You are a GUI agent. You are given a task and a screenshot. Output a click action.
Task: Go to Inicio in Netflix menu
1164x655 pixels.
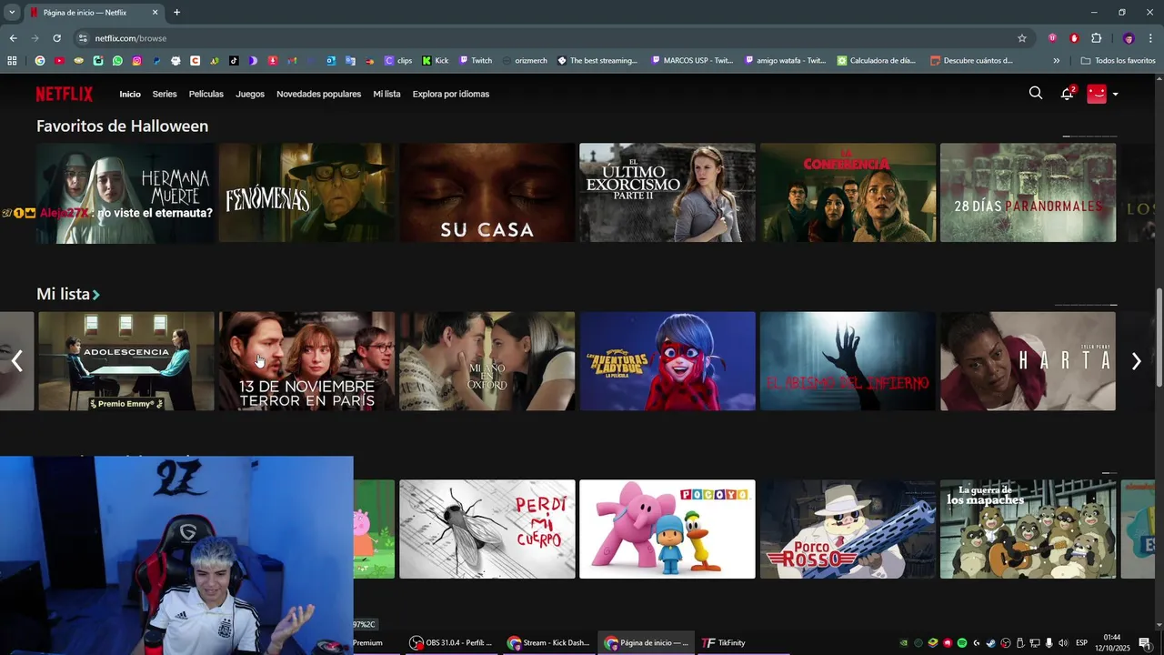(130, 94)
